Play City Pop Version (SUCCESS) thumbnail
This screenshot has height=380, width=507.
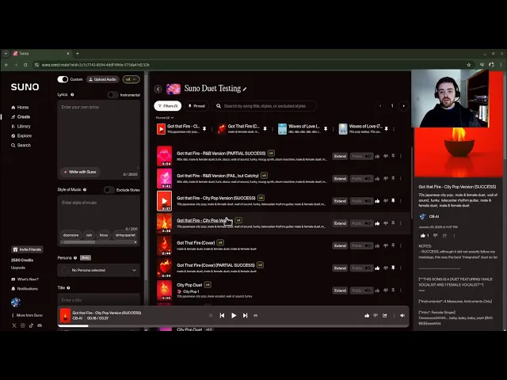pos(164,200)
